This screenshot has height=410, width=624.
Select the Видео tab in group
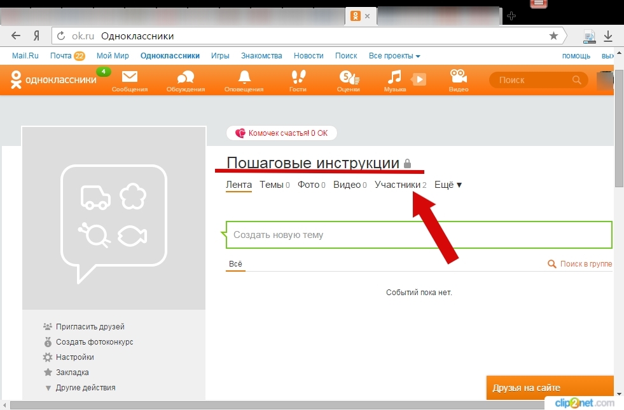click(350, 185)
